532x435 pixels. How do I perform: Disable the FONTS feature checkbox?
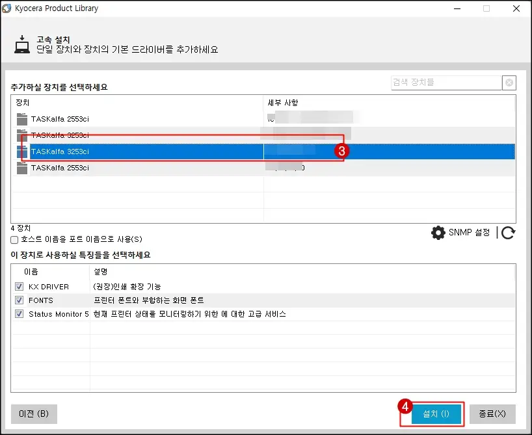(x=19, y=300)
